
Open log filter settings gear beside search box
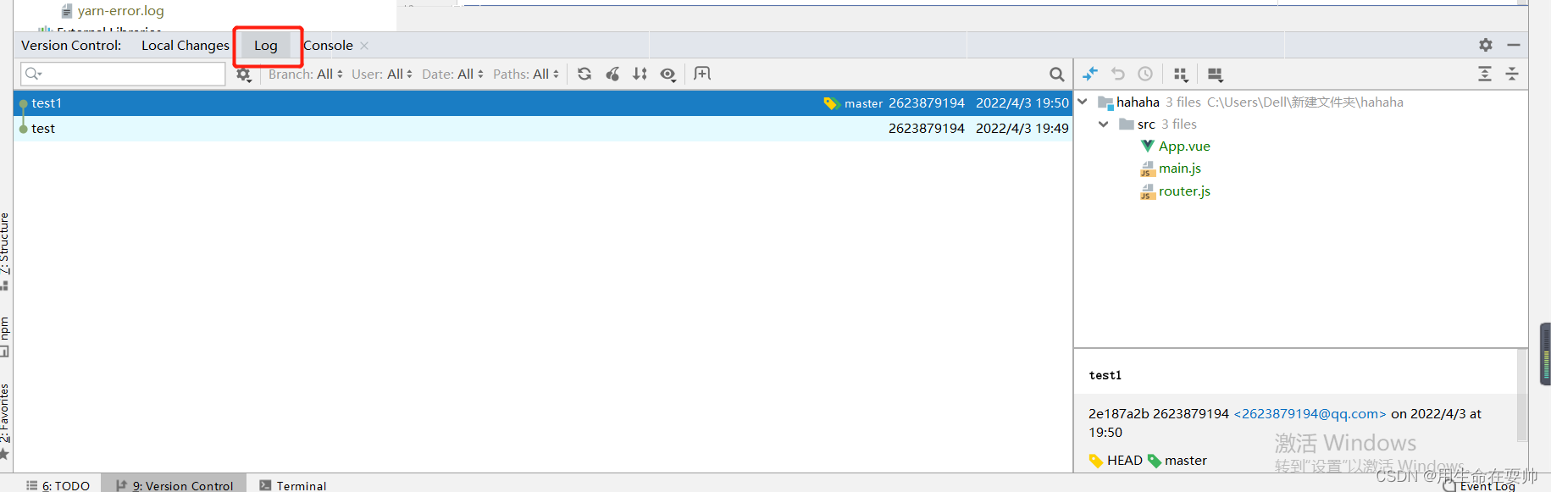(x=244, y=75)
